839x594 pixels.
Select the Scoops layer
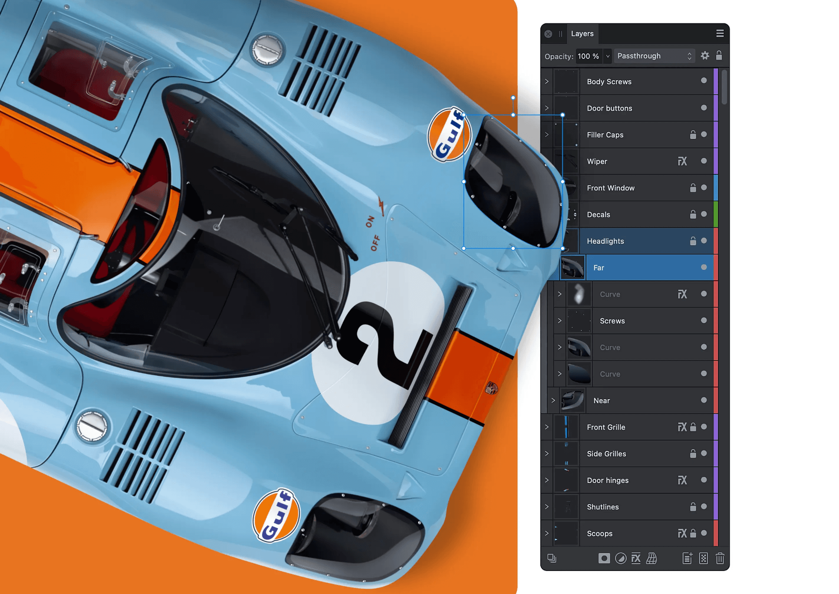[629, 533]
